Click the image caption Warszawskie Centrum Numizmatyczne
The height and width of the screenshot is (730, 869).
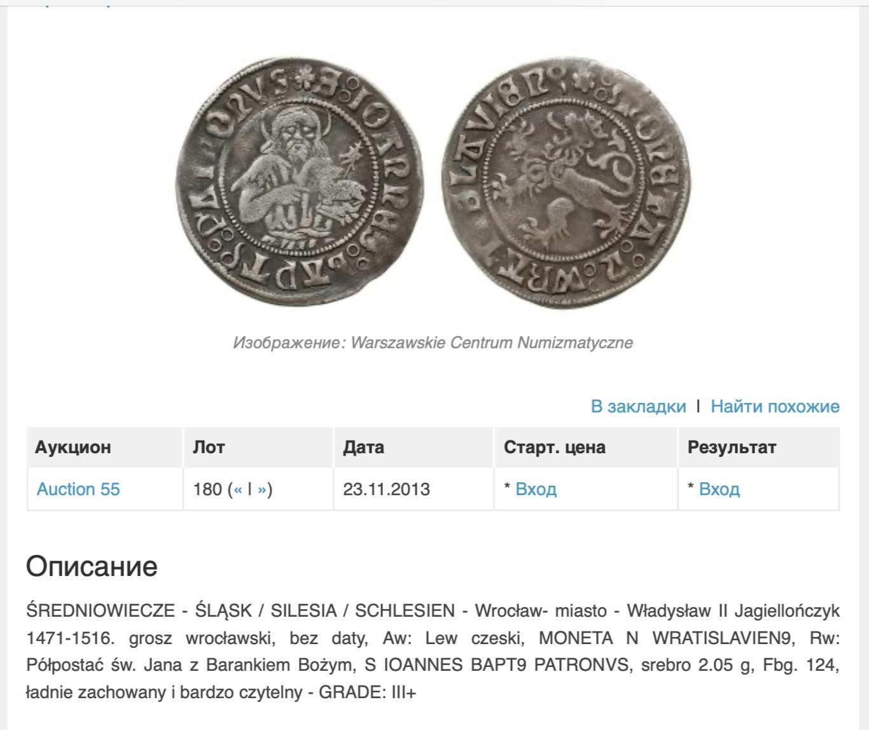[x=433, y=342]
